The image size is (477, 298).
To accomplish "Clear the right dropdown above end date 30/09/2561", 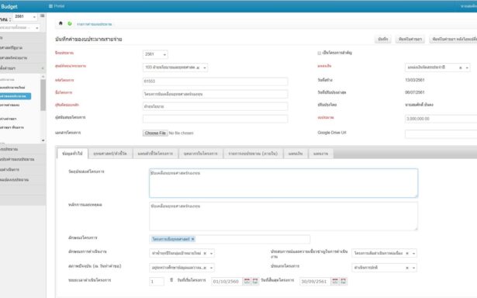I will tap(407, 268).
